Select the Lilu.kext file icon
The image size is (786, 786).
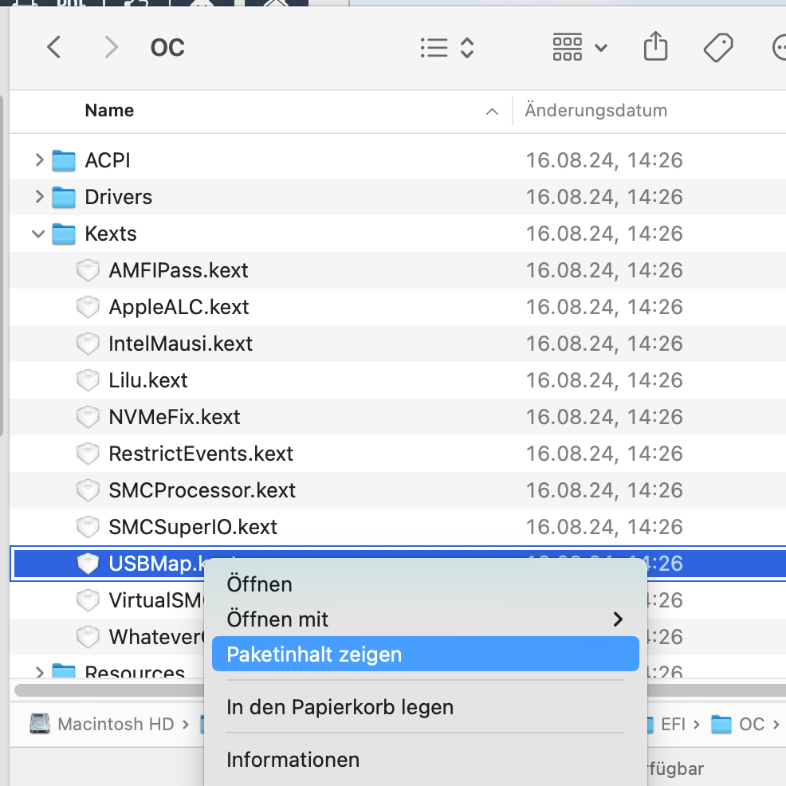(x=88, y=380)
